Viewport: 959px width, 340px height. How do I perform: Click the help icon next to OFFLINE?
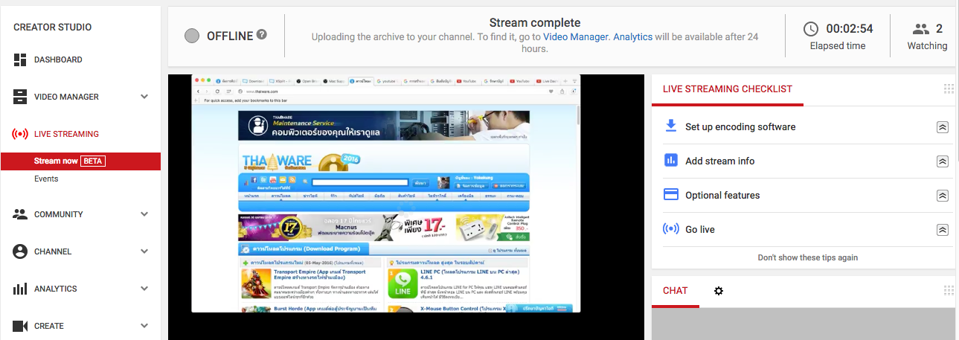click(262, 35)
